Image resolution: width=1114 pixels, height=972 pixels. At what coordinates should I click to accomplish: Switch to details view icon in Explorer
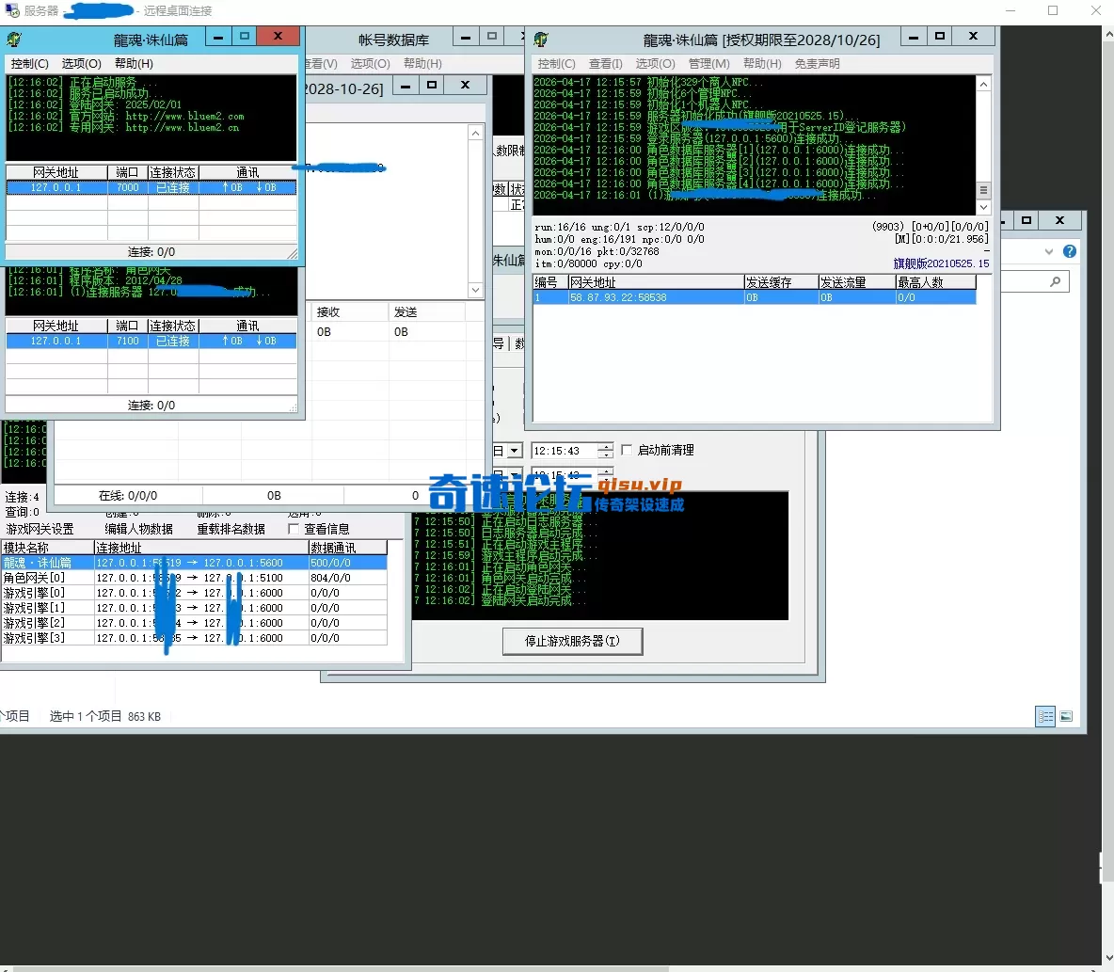pos(1045,716)
